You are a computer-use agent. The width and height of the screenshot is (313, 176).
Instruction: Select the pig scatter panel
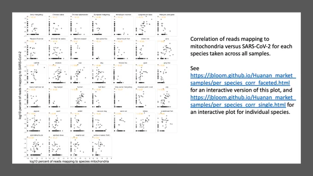(x=167, y=98)
